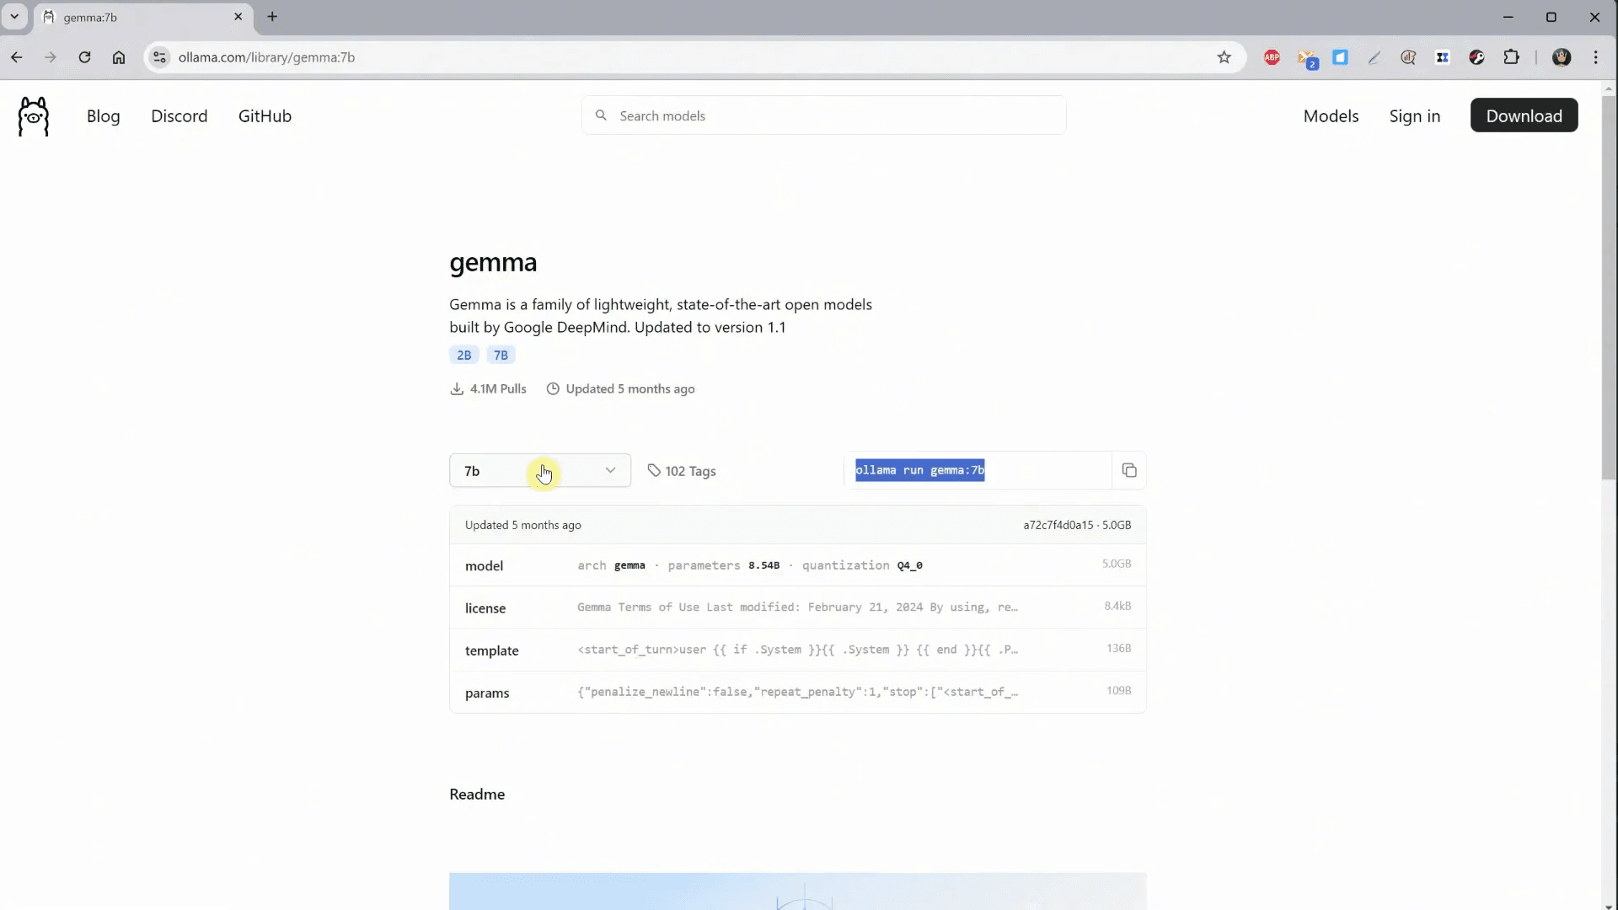Image resolution: width=1618 pixels, height=910 pixels.
Task: Expand the 7b model size dropdown
Action: pos(539,471)
